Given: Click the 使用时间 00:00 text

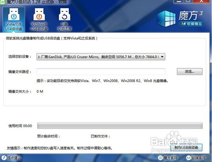Looking at the screenshot, I should coord(20,126).
